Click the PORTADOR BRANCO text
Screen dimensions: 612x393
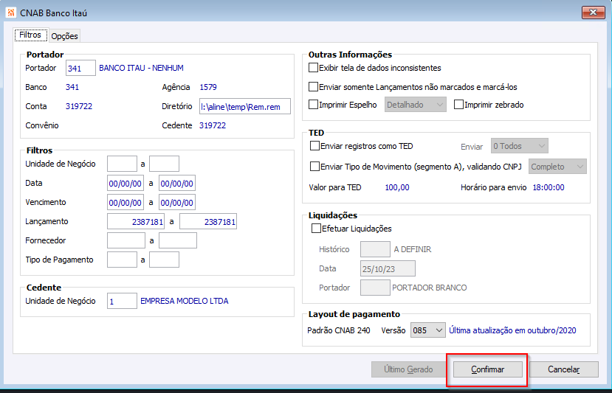click(430, 288)
